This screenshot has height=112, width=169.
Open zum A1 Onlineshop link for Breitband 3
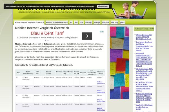(x=101, y=100)
